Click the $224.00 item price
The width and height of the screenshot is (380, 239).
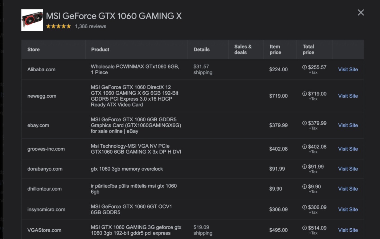278,69
